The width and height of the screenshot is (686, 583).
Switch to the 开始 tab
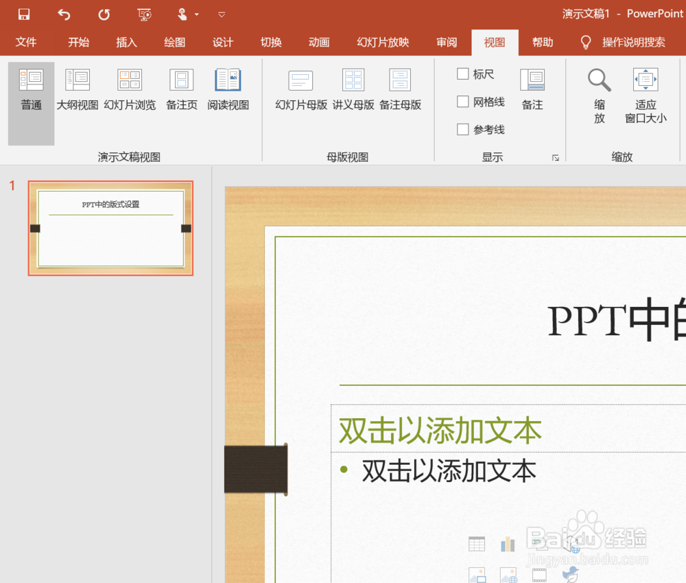click(78, 42)
